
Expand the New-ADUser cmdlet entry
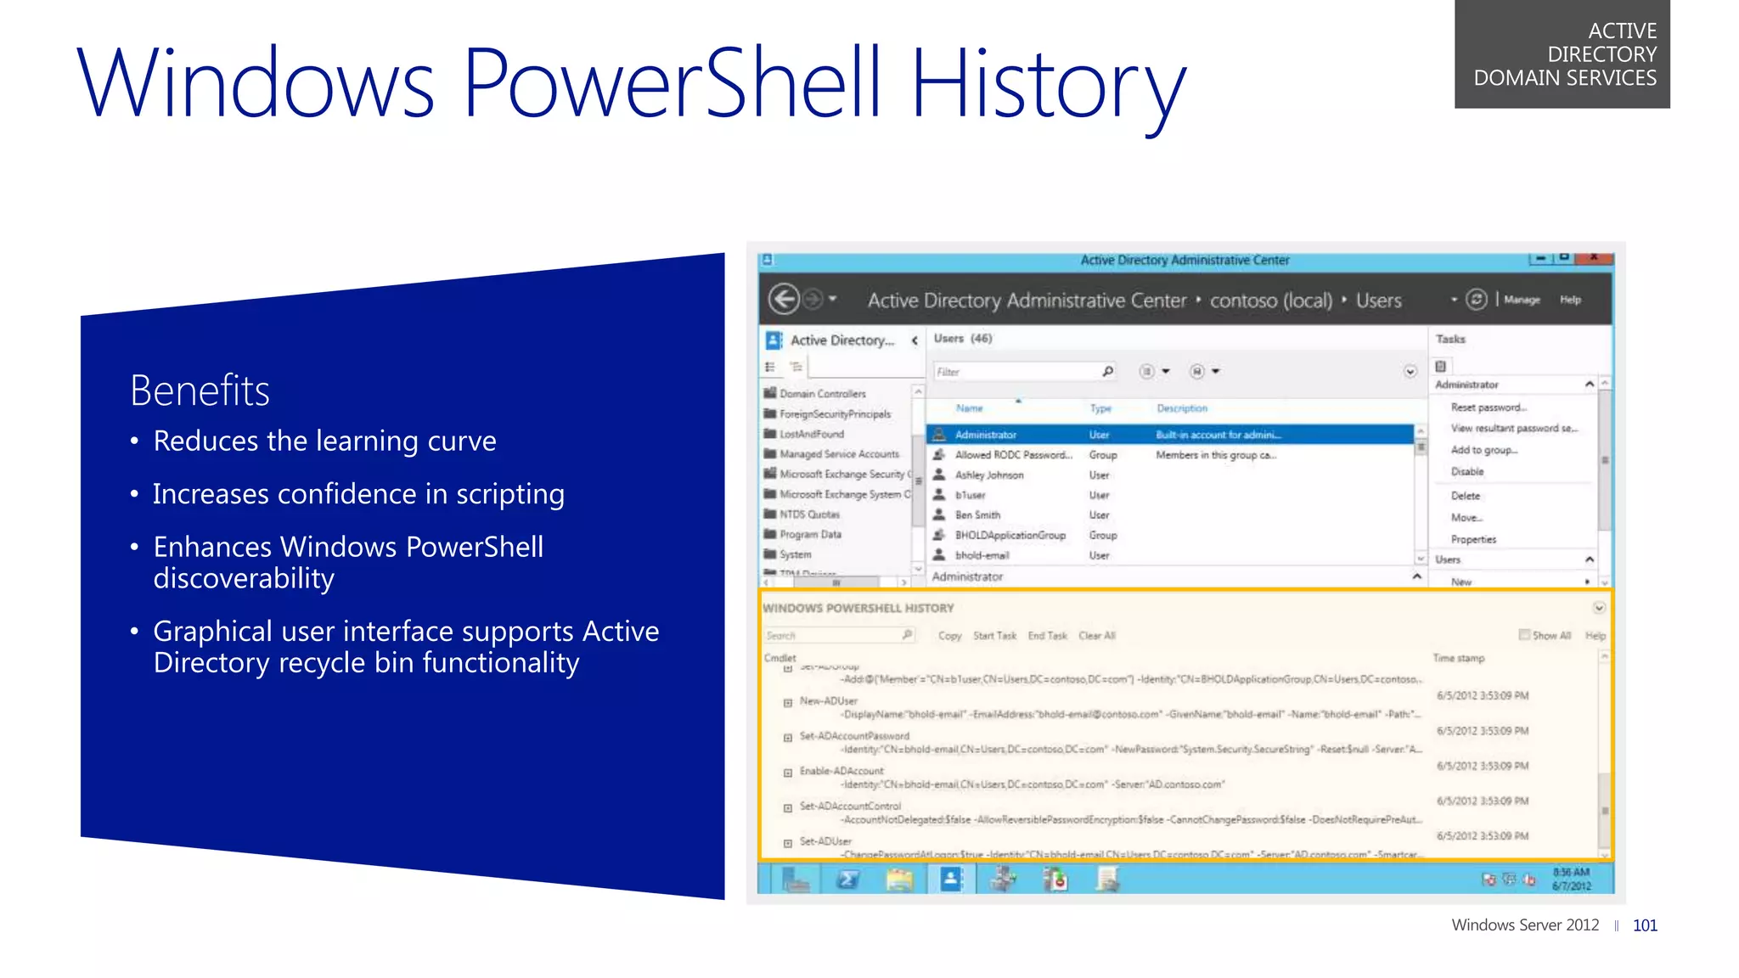(x=787, y=703)
